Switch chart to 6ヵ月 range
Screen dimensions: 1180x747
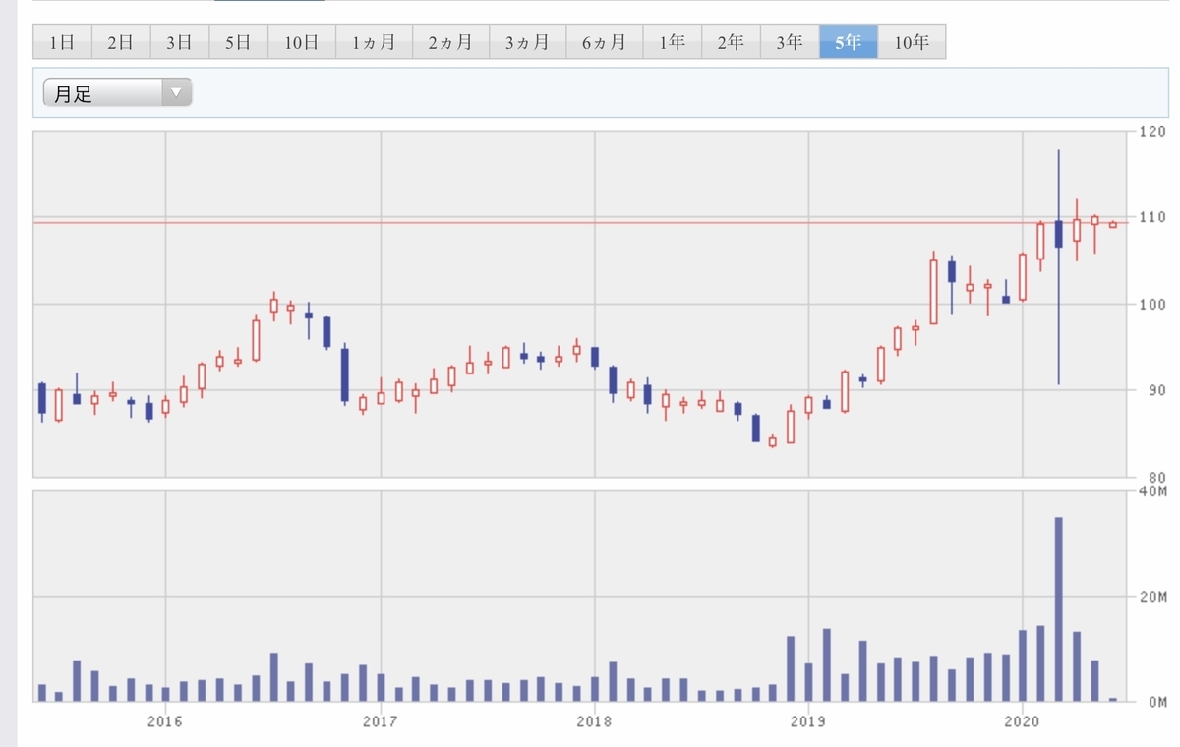click(x=605, y=43)
